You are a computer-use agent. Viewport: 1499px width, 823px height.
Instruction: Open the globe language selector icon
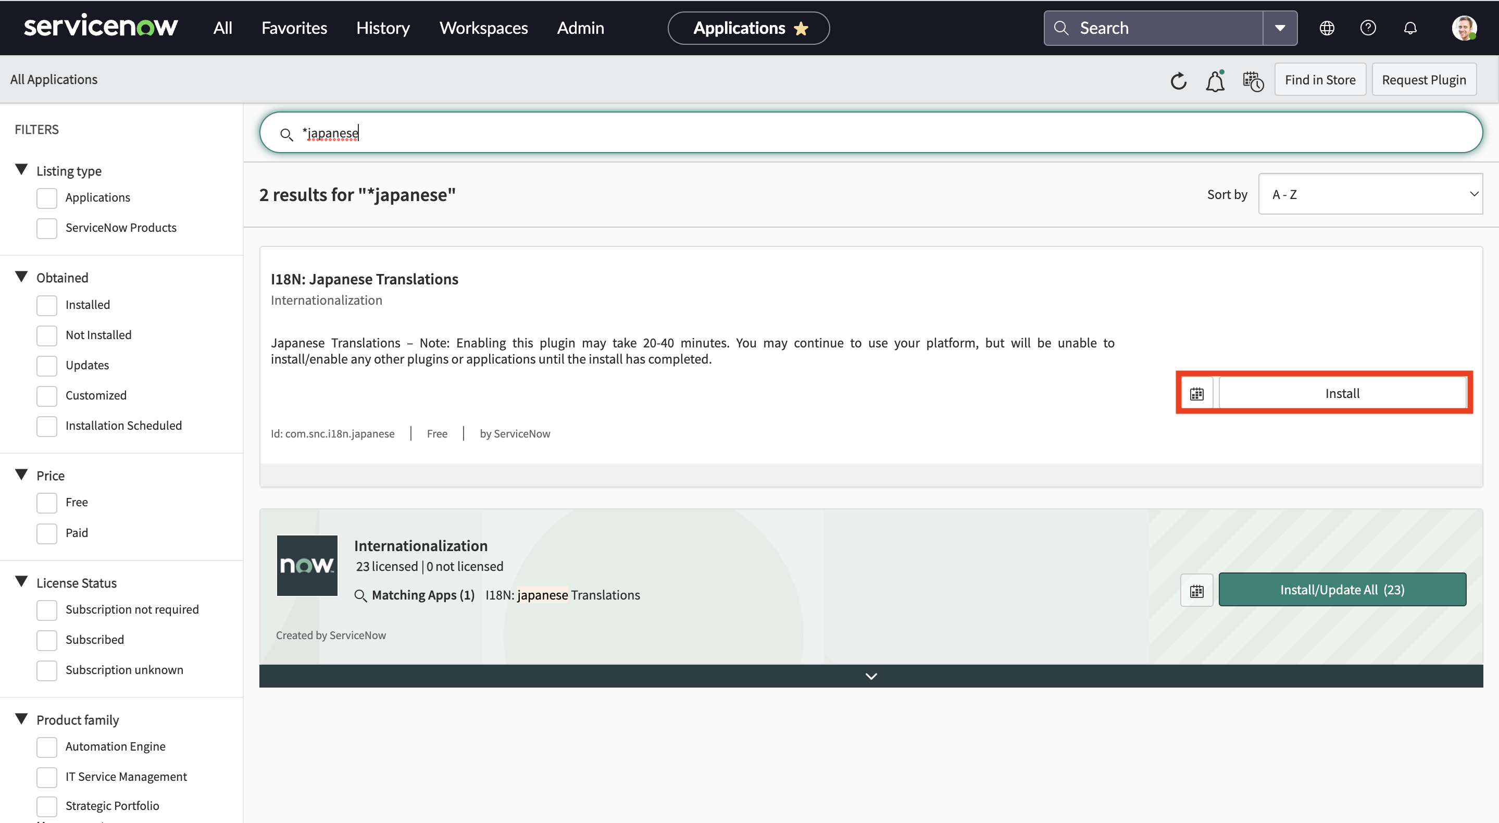(1327, 28)
